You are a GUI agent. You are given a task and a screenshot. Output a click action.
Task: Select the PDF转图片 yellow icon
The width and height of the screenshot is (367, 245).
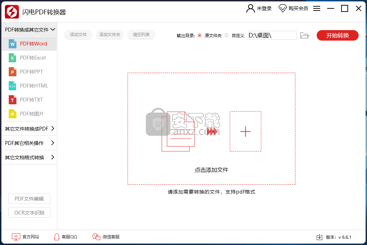tap(12, 114)
